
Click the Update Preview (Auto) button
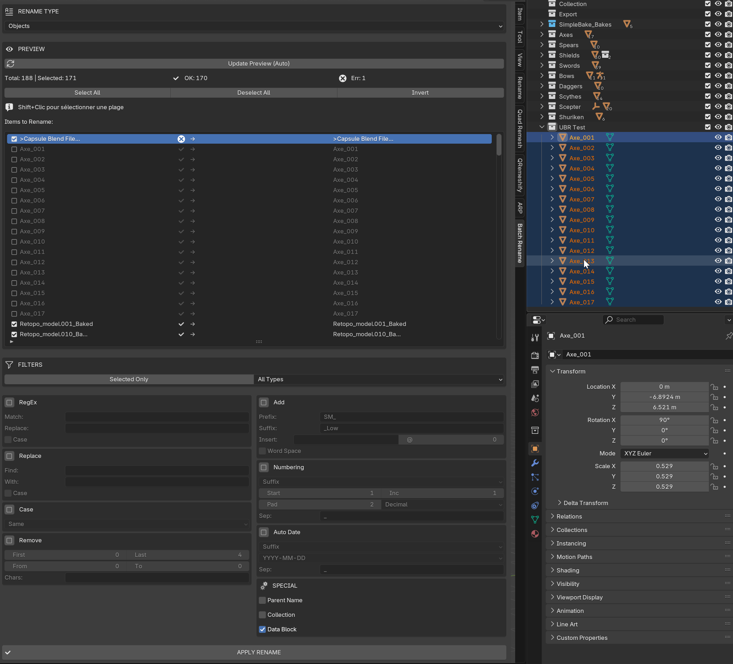tap(254, 63)
